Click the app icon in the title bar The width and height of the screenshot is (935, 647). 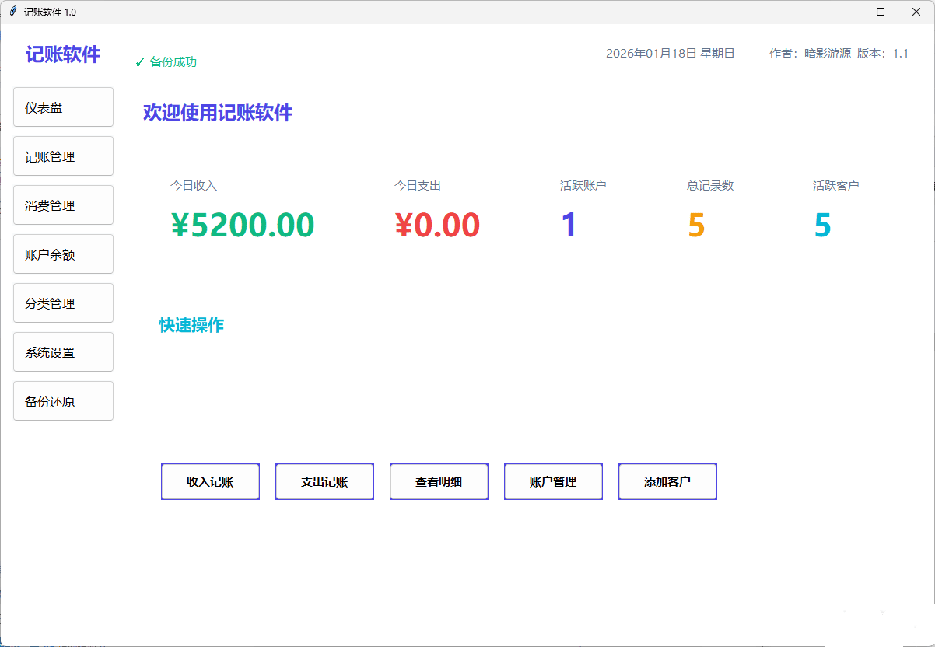click(13, 12)
